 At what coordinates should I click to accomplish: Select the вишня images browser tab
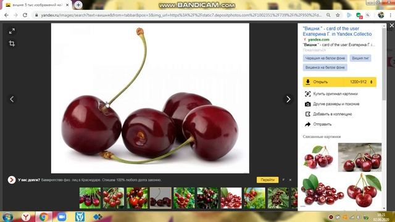pos(36,5)
